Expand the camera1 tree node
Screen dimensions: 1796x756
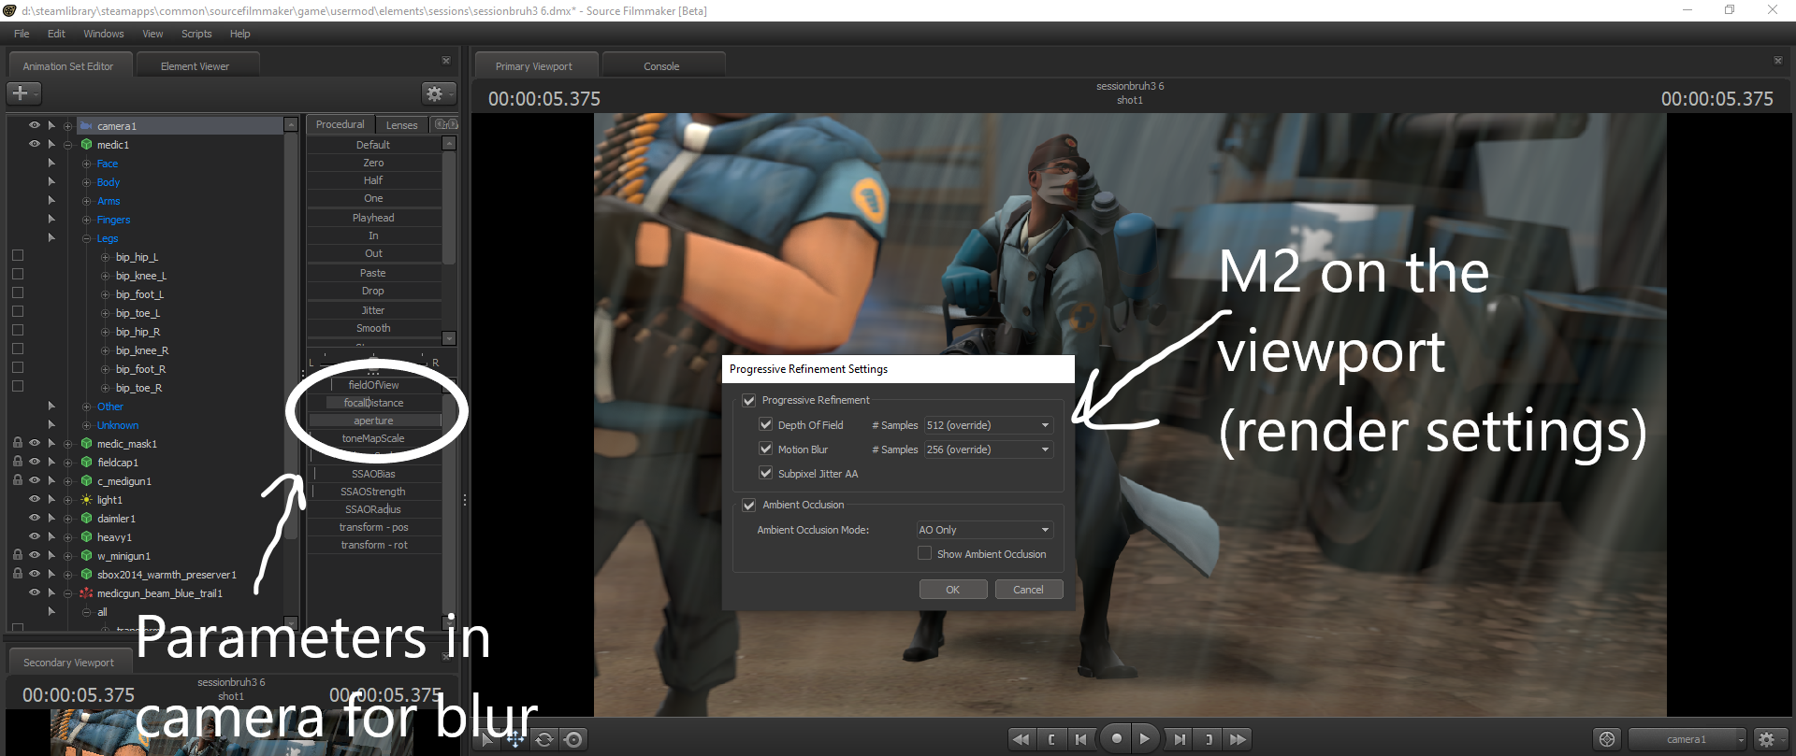pos(67,126)
